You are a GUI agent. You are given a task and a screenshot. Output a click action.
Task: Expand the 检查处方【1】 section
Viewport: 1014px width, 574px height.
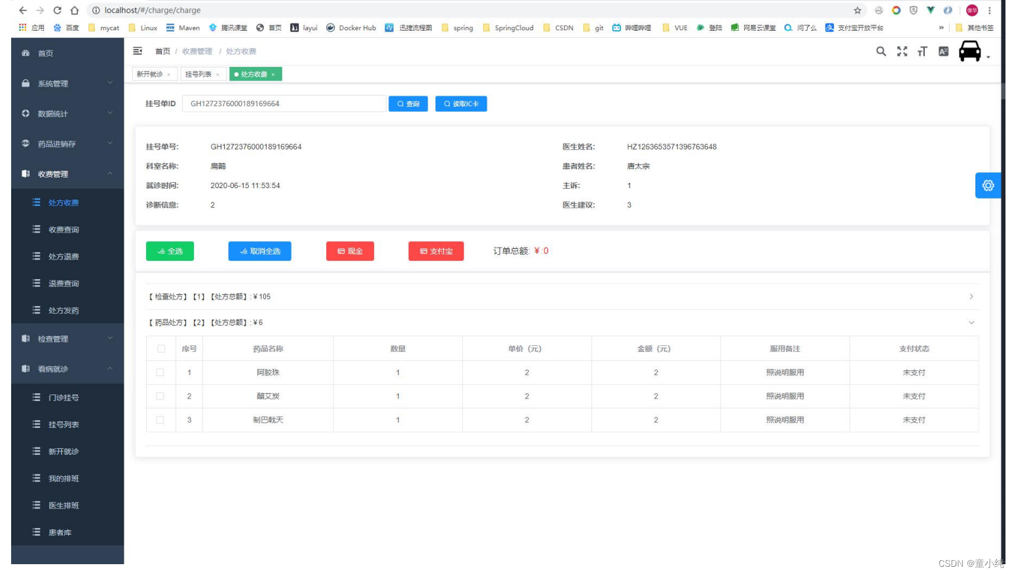click(562, 297)
